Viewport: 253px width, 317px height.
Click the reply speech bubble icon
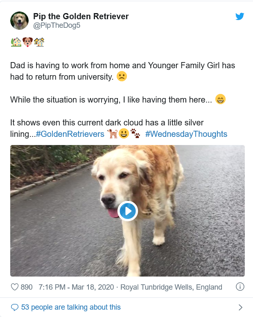tap(15, 307)
